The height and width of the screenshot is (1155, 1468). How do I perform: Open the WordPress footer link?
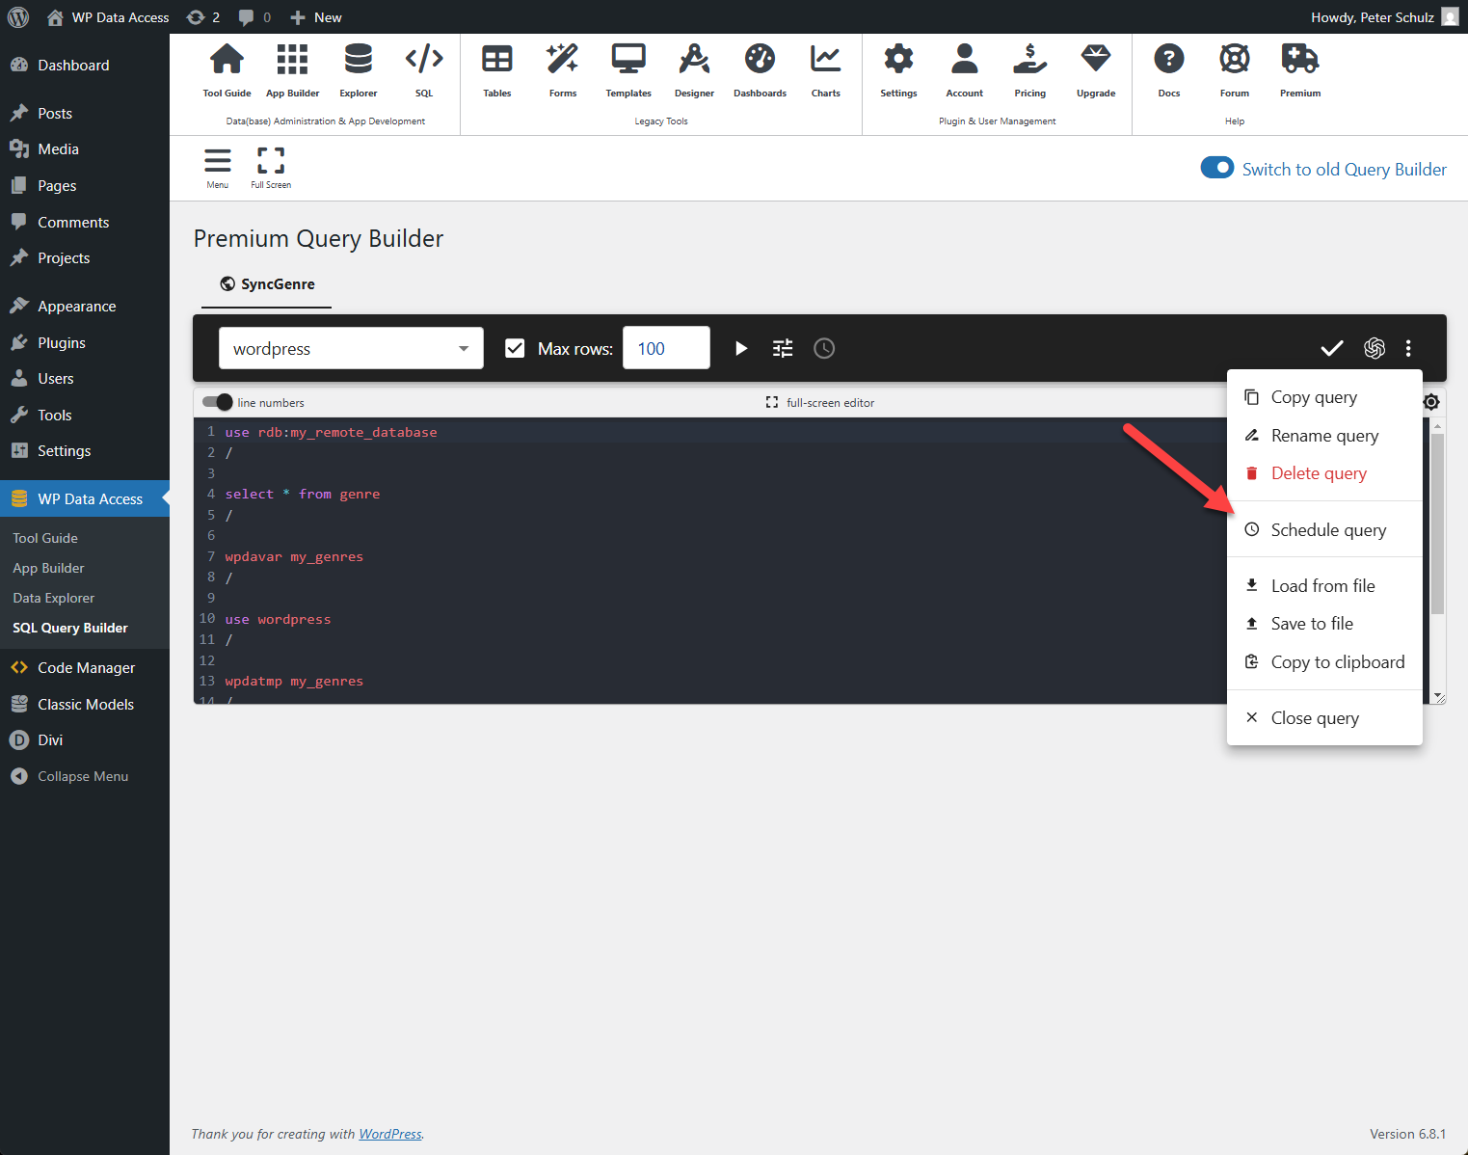tap(390, 1134)
